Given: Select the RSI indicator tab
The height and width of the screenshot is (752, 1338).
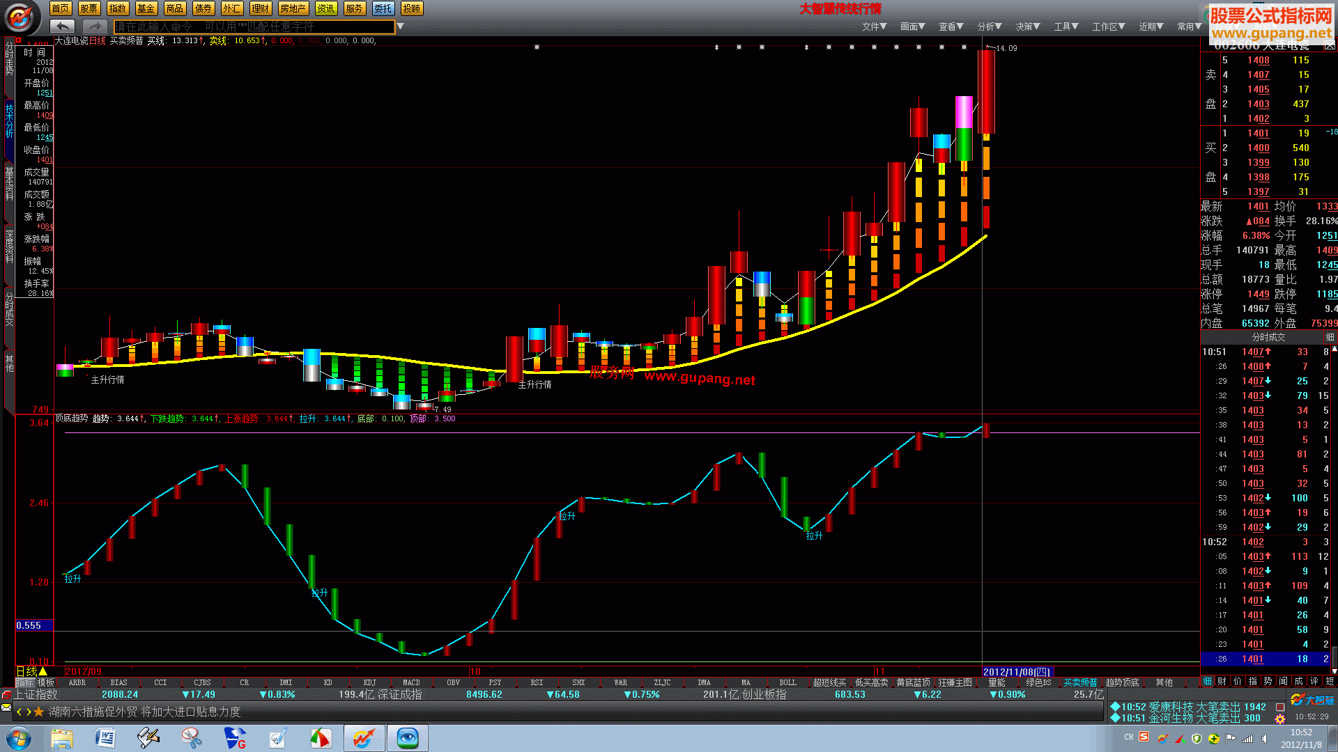Looking at the screenshot, I should pyautogui.click(x=537, y=682).
